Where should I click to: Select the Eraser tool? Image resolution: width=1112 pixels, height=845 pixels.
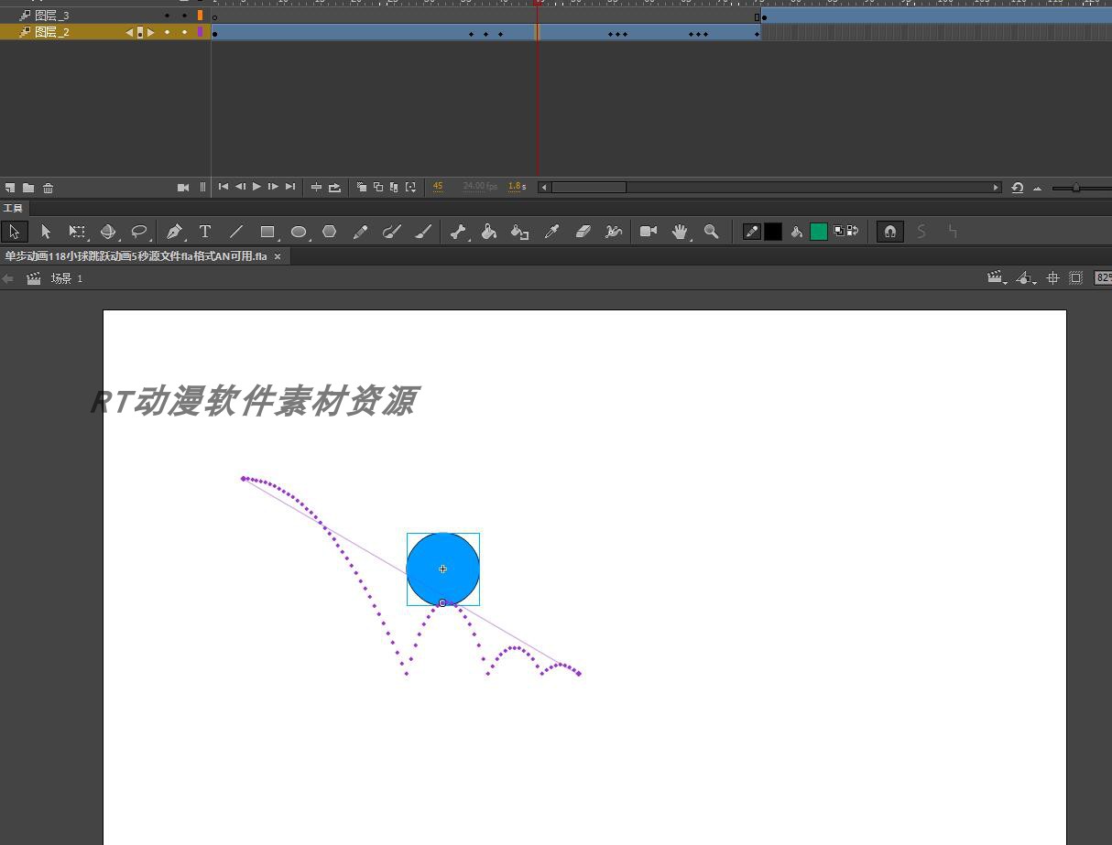(583, 233)
